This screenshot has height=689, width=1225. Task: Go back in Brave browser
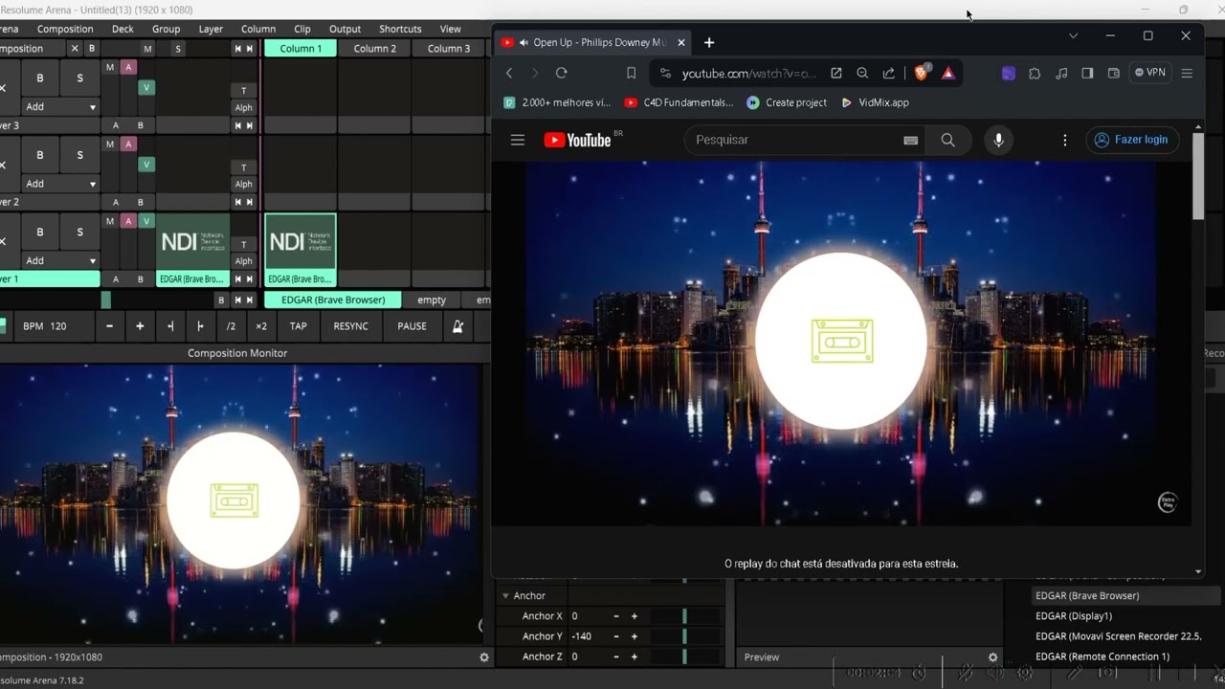coord(509,73)
